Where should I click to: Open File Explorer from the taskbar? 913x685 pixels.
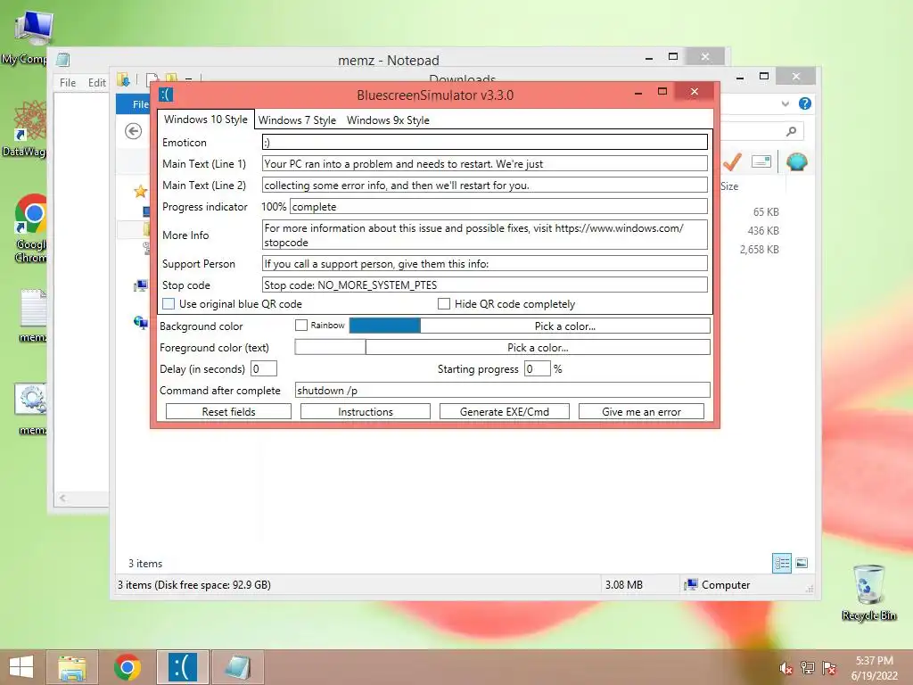click(72, 667)
